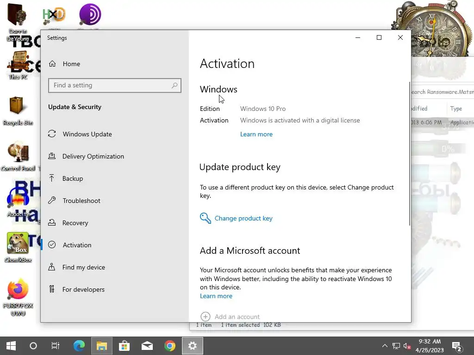Click the Find my device icon
This screenshot has width=474, height=355.
point(52,267)
